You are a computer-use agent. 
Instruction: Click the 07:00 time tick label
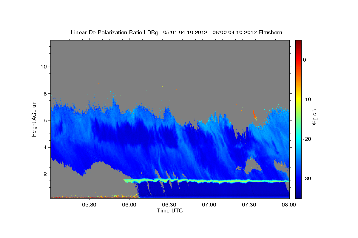(209, 205)
